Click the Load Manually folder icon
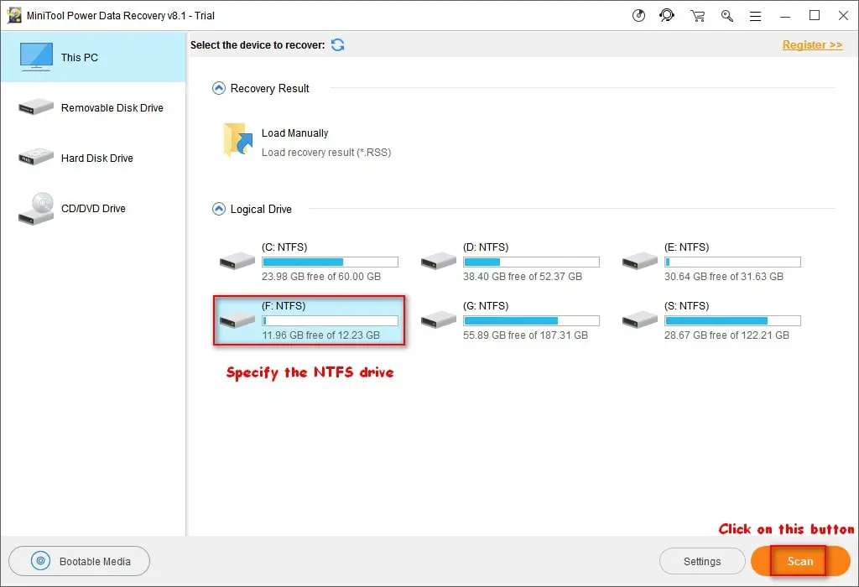Screen dimensions: 859x587 pyautogui.click(x=238, y=140)
